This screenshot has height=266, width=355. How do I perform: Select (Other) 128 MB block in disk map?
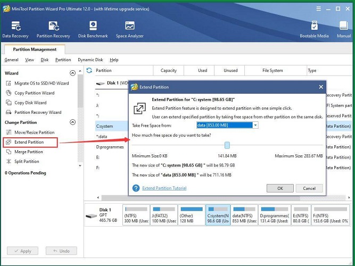point(191,215)
